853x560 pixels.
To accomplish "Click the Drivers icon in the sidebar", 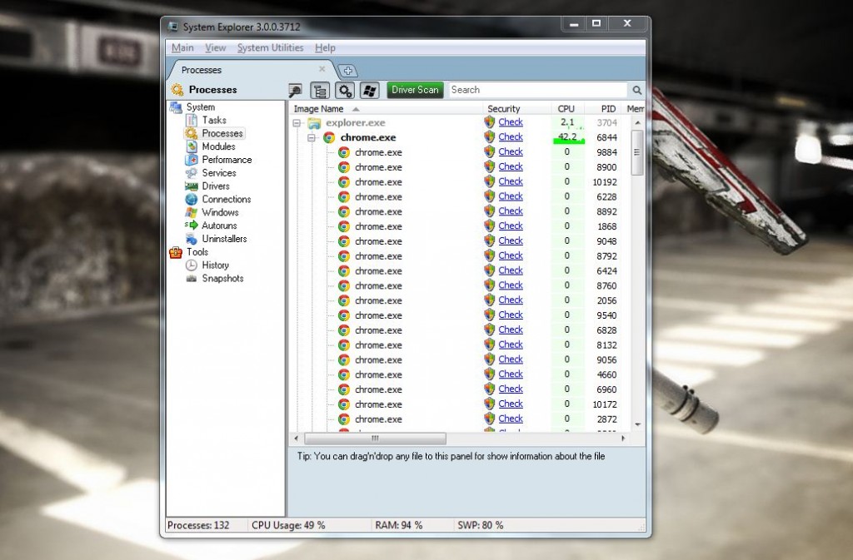I will [x=192, y=186].
